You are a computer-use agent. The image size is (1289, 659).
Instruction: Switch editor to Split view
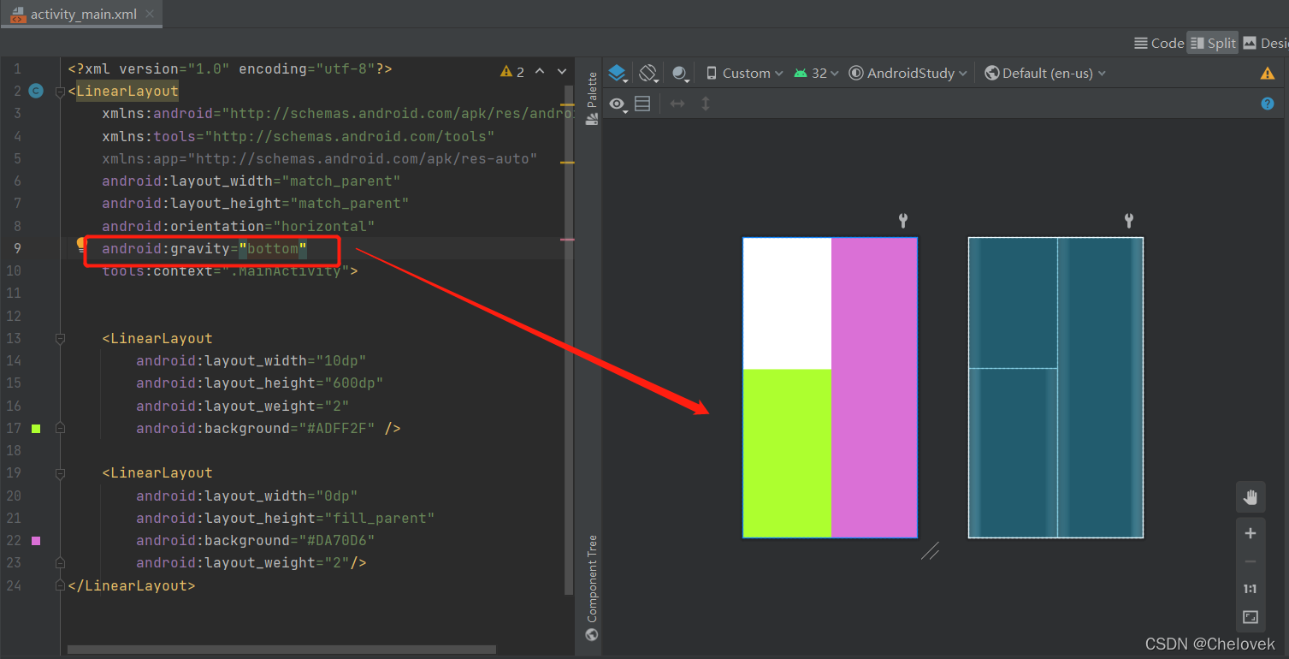click(1213, 43)
